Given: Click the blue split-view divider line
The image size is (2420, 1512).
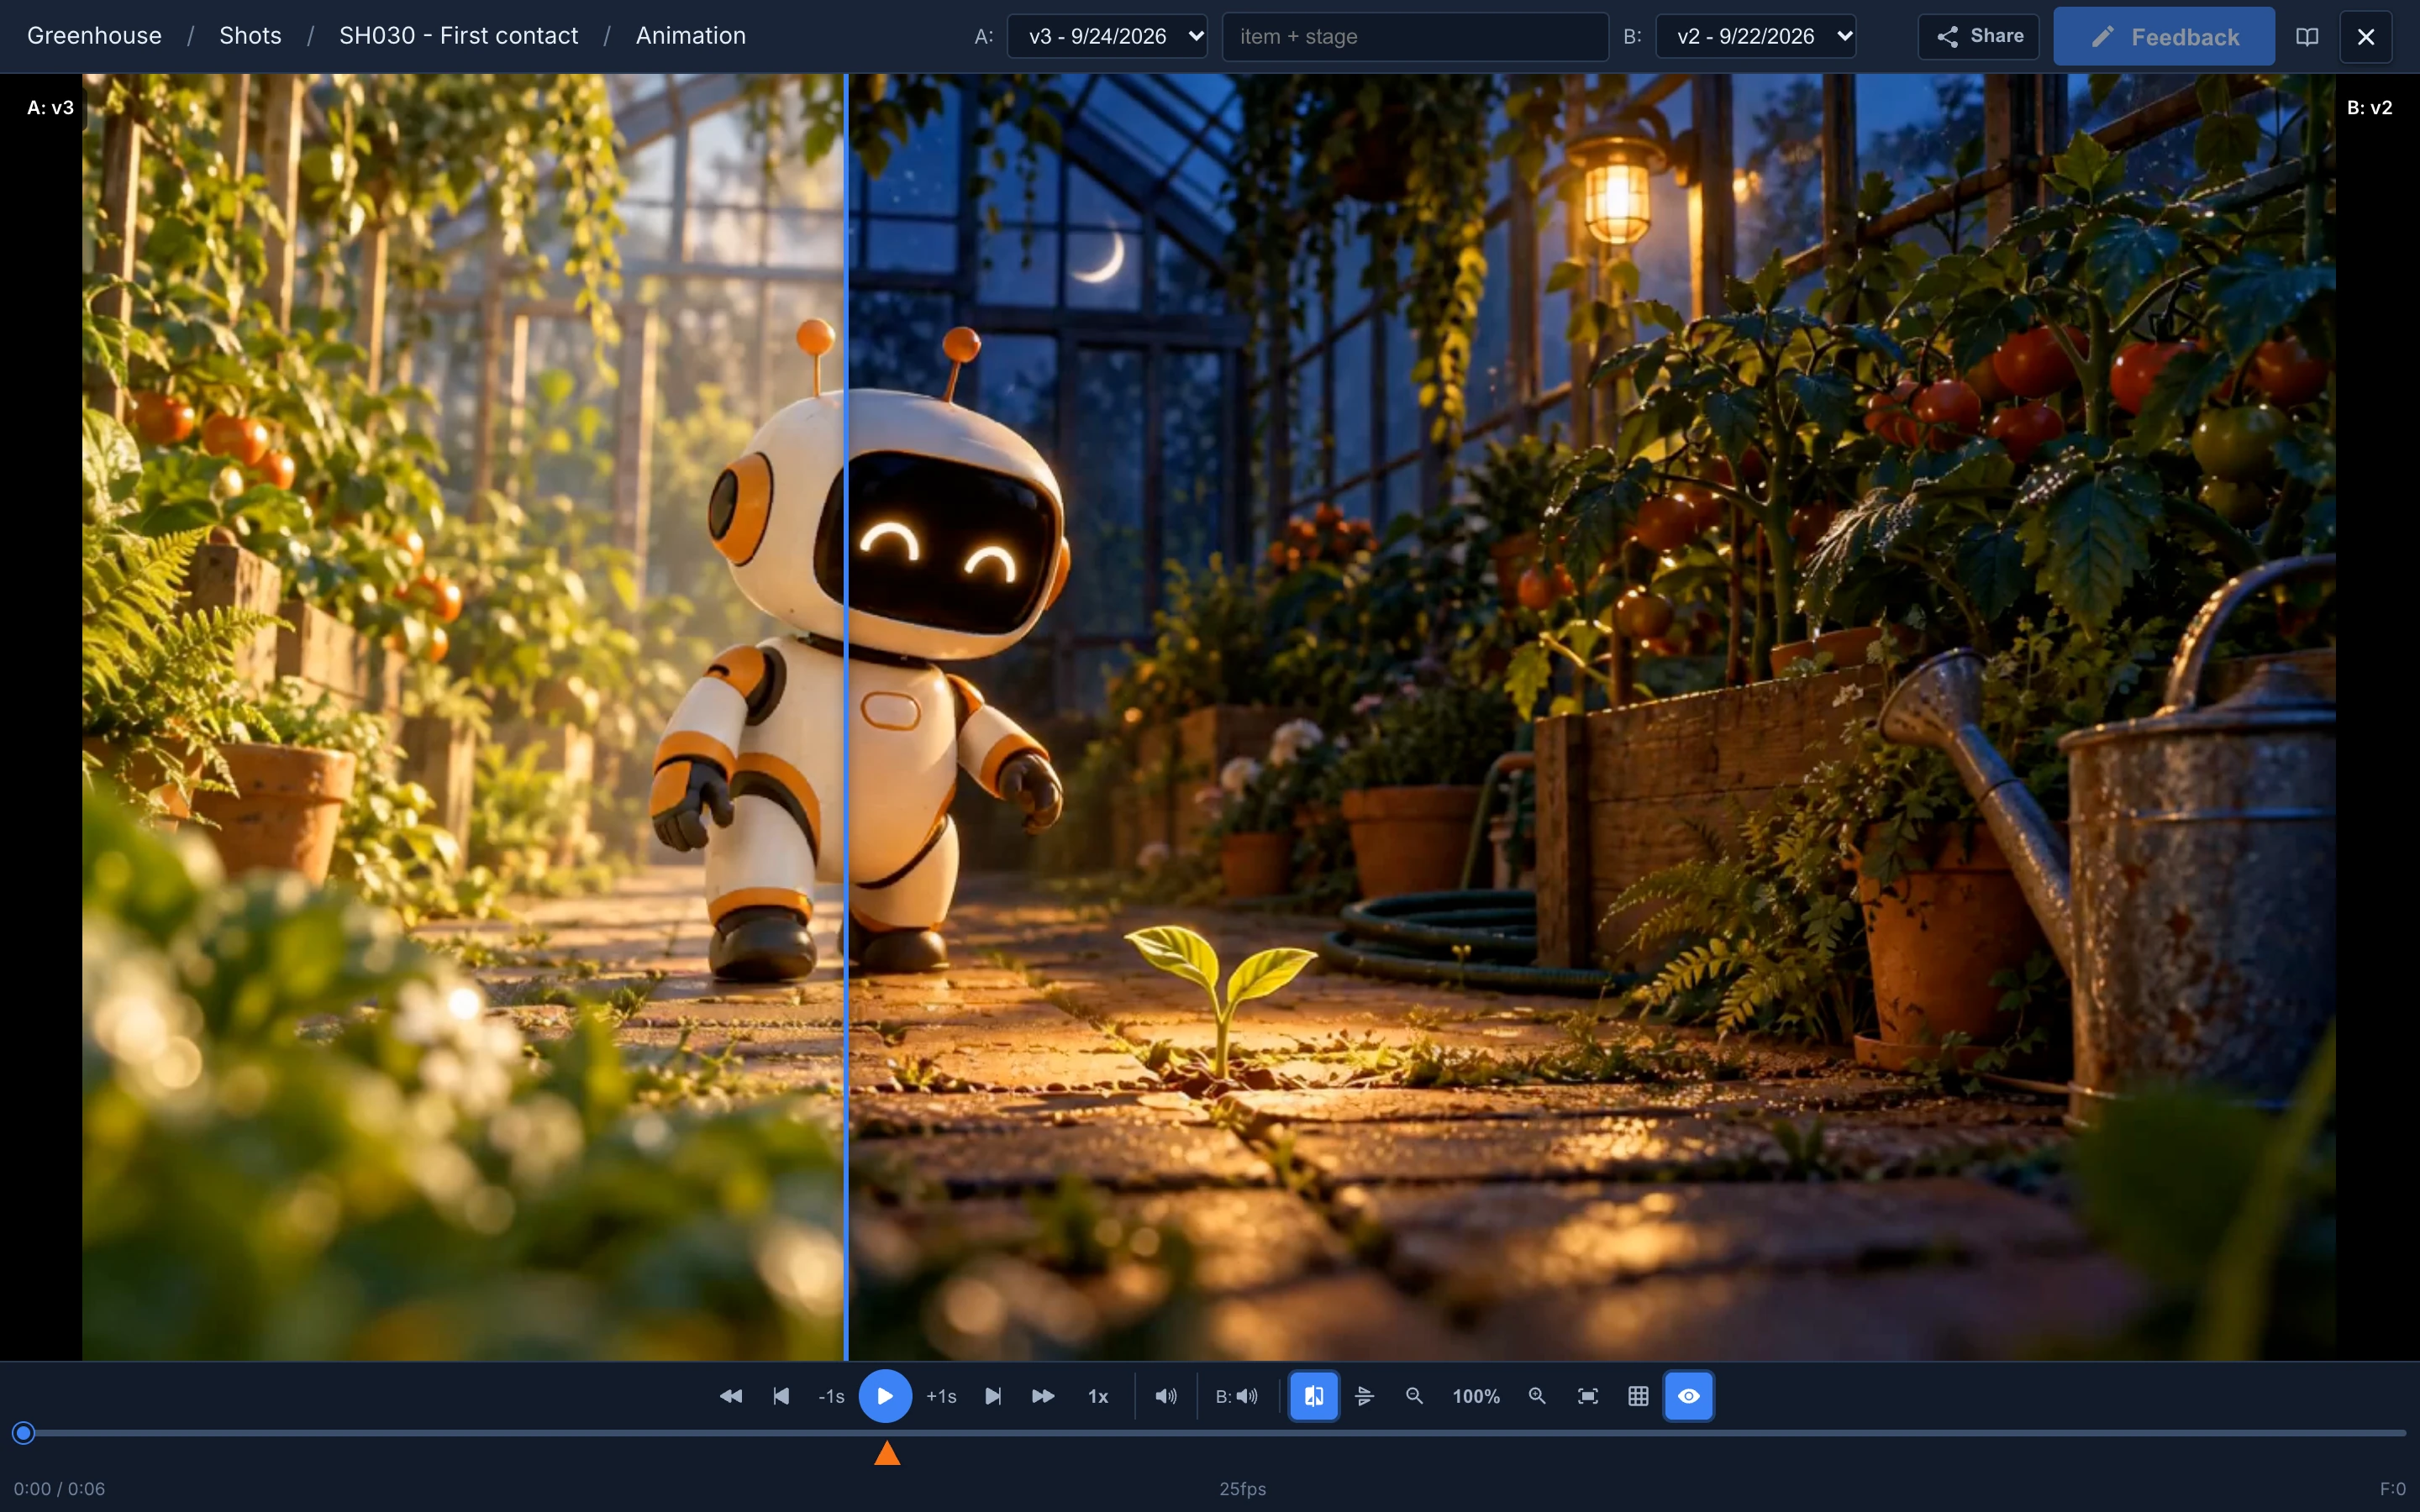Looking at the screenshot, I should coord(846,716).
